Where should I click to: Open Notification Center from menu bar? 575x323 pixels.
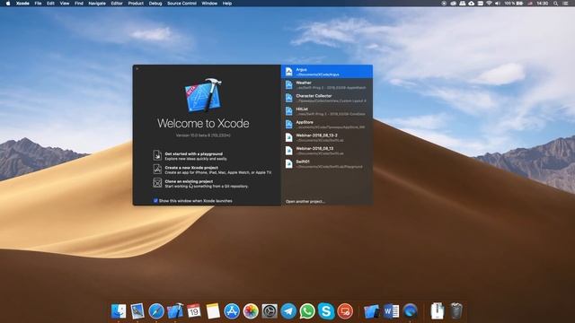point(565,4)
